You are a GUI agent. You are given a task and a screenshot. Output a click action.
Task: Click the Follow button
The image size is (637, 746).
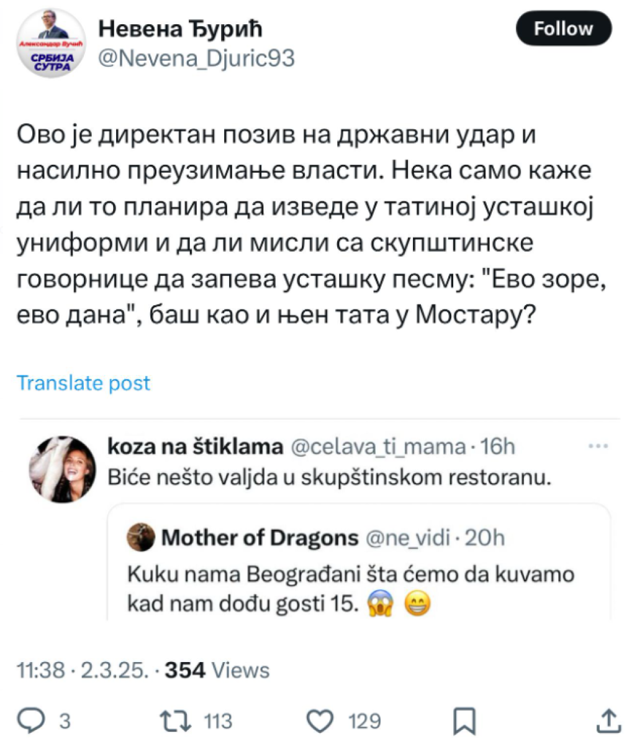(563, 29)
